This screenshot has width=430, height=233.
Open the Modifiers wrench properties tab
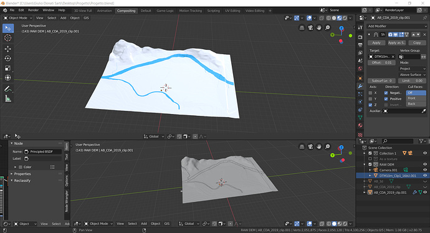360,86
